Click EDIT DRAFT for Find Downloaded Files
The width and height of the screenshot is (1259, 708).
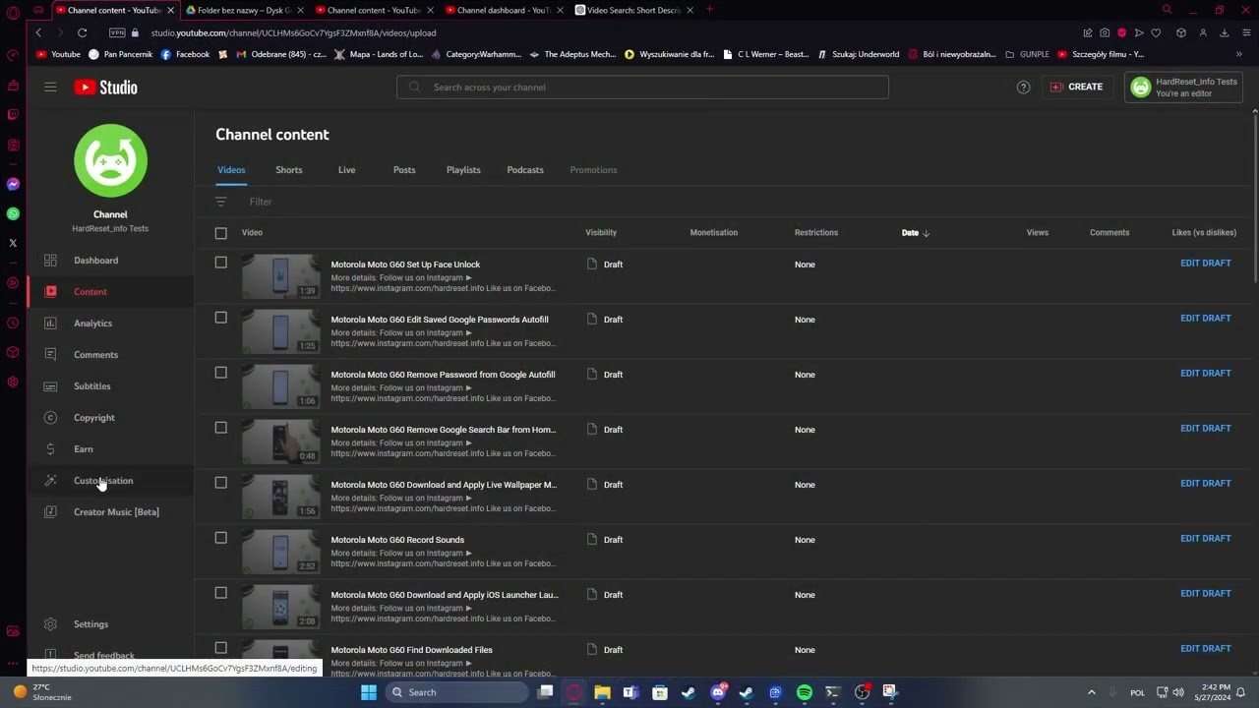1205,649
